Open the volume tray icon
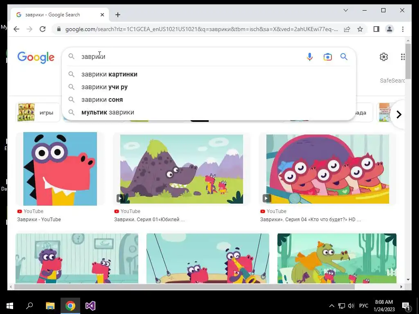419x314 pixels. click(x=351, y=306)
